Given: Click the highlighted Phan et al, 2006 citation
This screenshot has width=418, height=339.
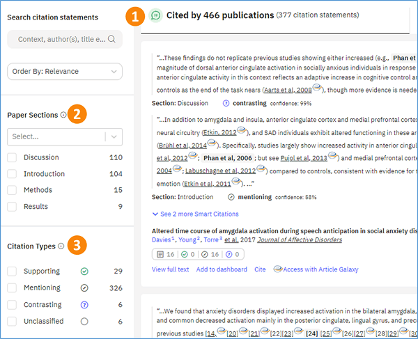Looking at the screenshot, I should [228, 158].
